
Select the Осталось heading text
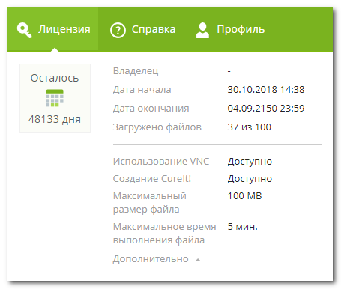click(x=55, y=78)
